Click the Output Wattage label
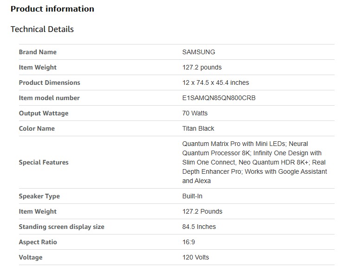 pos(43,113)
